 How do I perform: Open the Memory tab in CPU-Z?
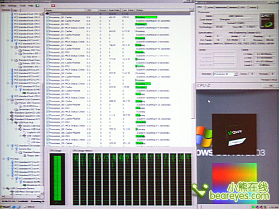[x=233, y=7]
